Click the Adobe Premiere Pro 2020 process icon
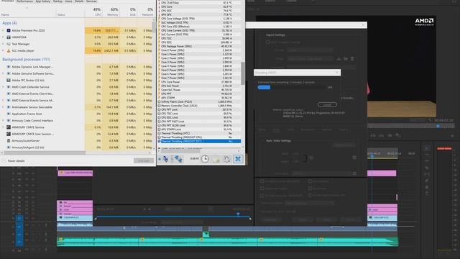Image resolution: width=460 pixels, height=259 pixels. click(9, 30)
